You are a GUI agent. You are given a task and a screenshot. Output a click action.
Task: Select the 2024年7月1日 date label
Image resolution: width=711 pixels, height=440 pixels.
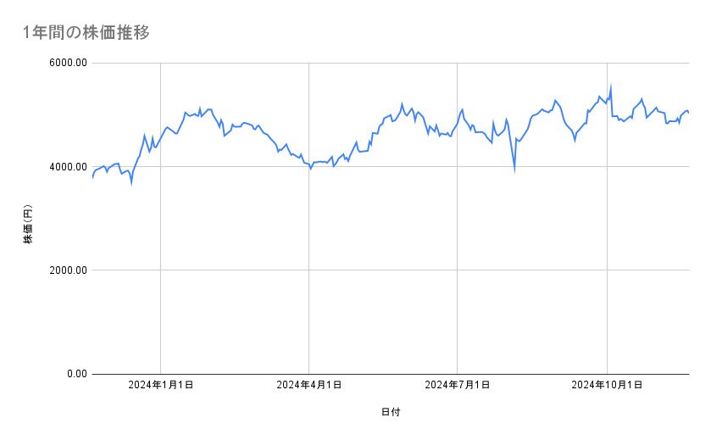[458, 386]
